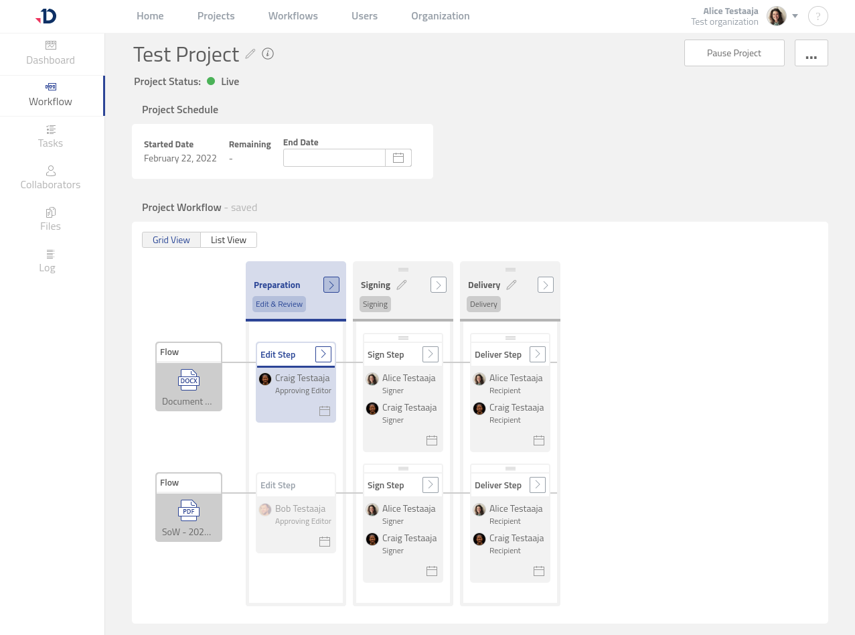This screenshot has width=855, height=635.
Task: Click the Delivery stage edit pencil
Action: click(512, 285)
